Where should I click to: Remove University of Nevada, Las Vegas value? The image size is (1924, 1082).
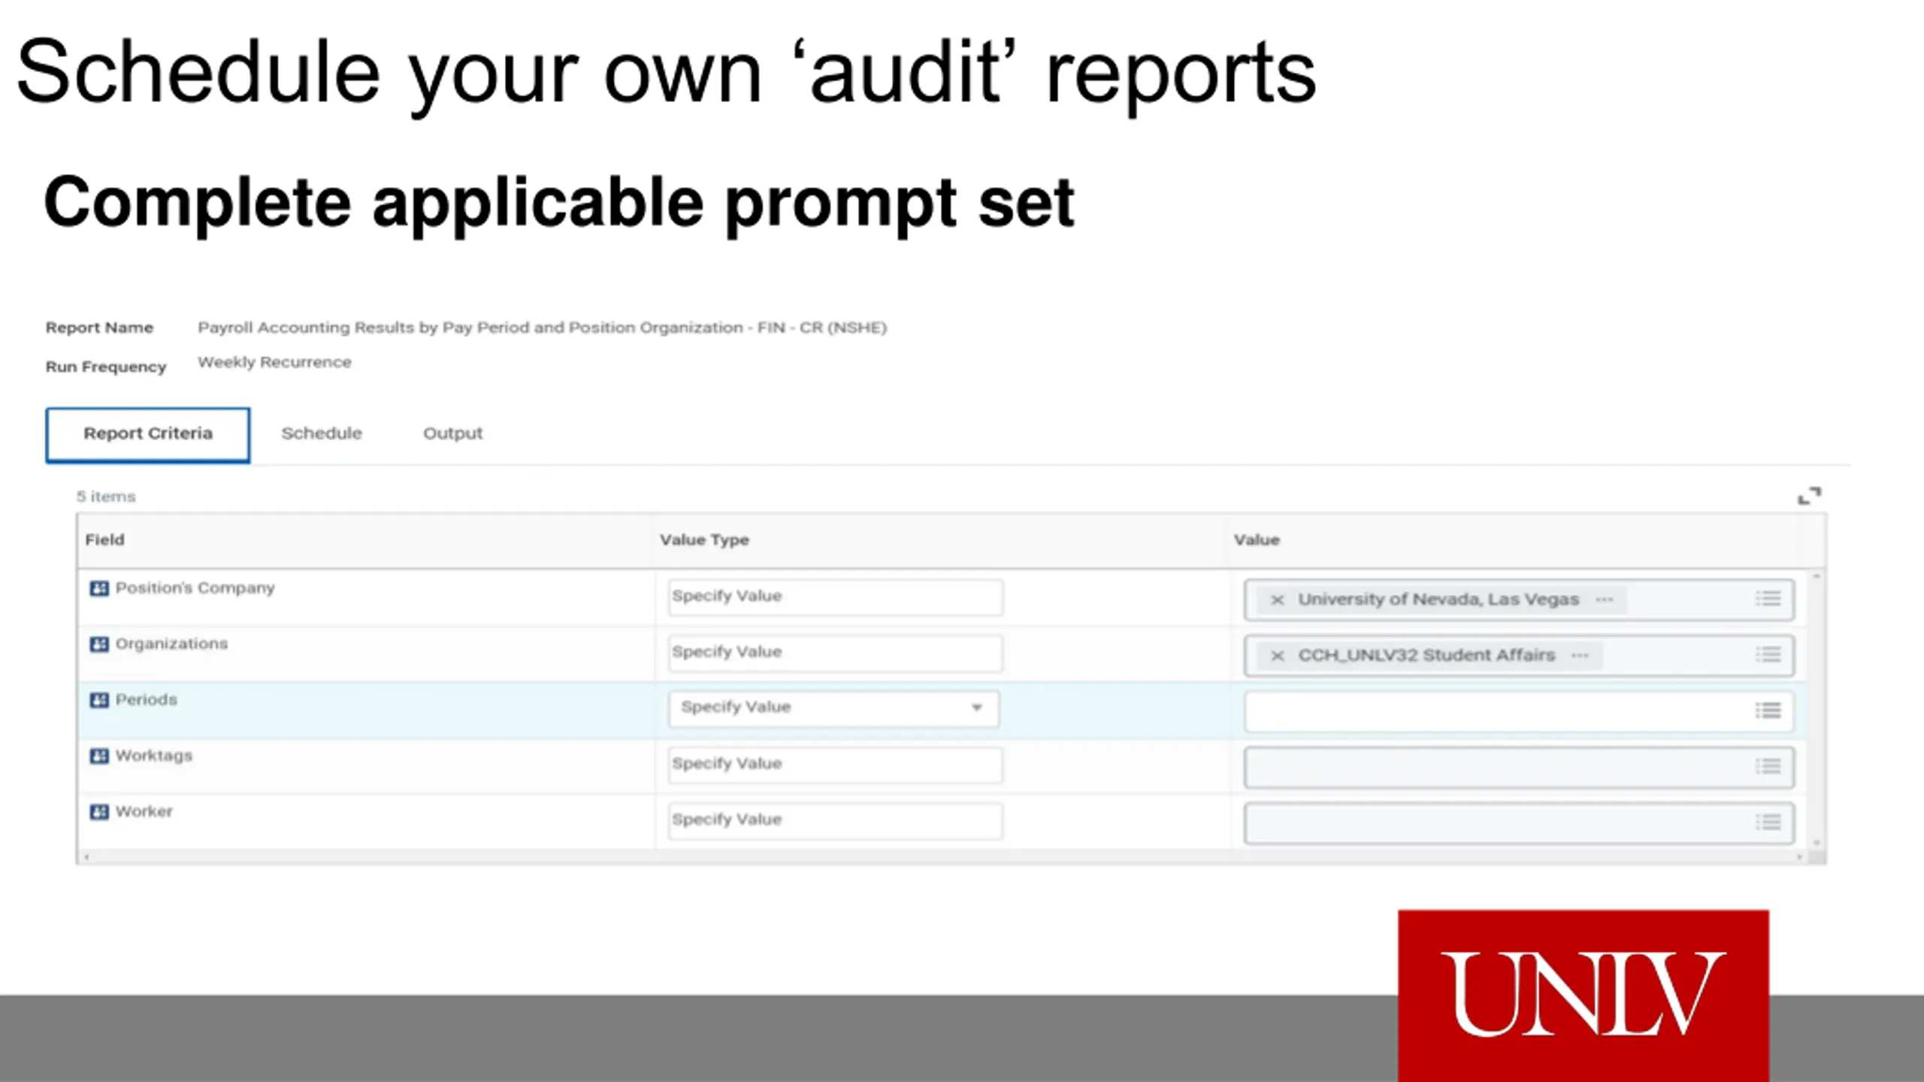click(x=1277, y=600)
